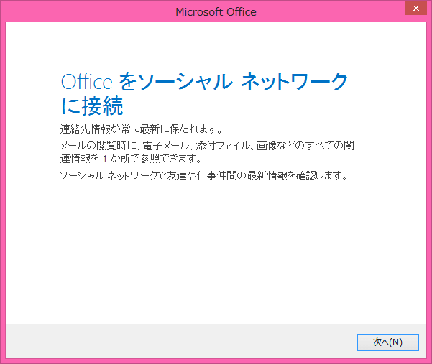Click the に接続 heading line
432x364 pixels.
pyautogui.click(x=92, y=106)
